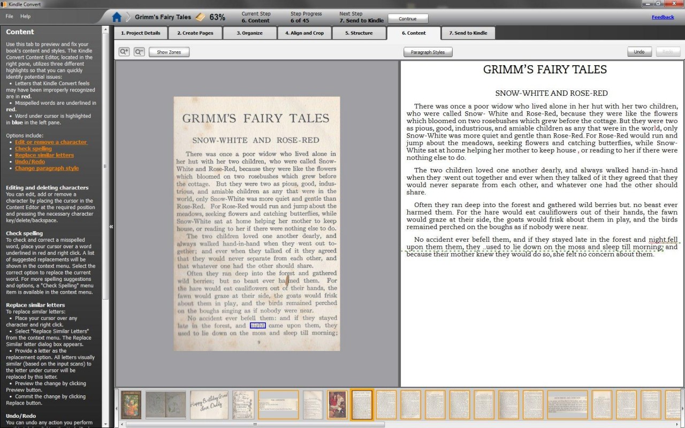Open Paragraph Styles
The width and height of the screenshot is (685, 428).
pyautogui.click(x=428, y=52)
